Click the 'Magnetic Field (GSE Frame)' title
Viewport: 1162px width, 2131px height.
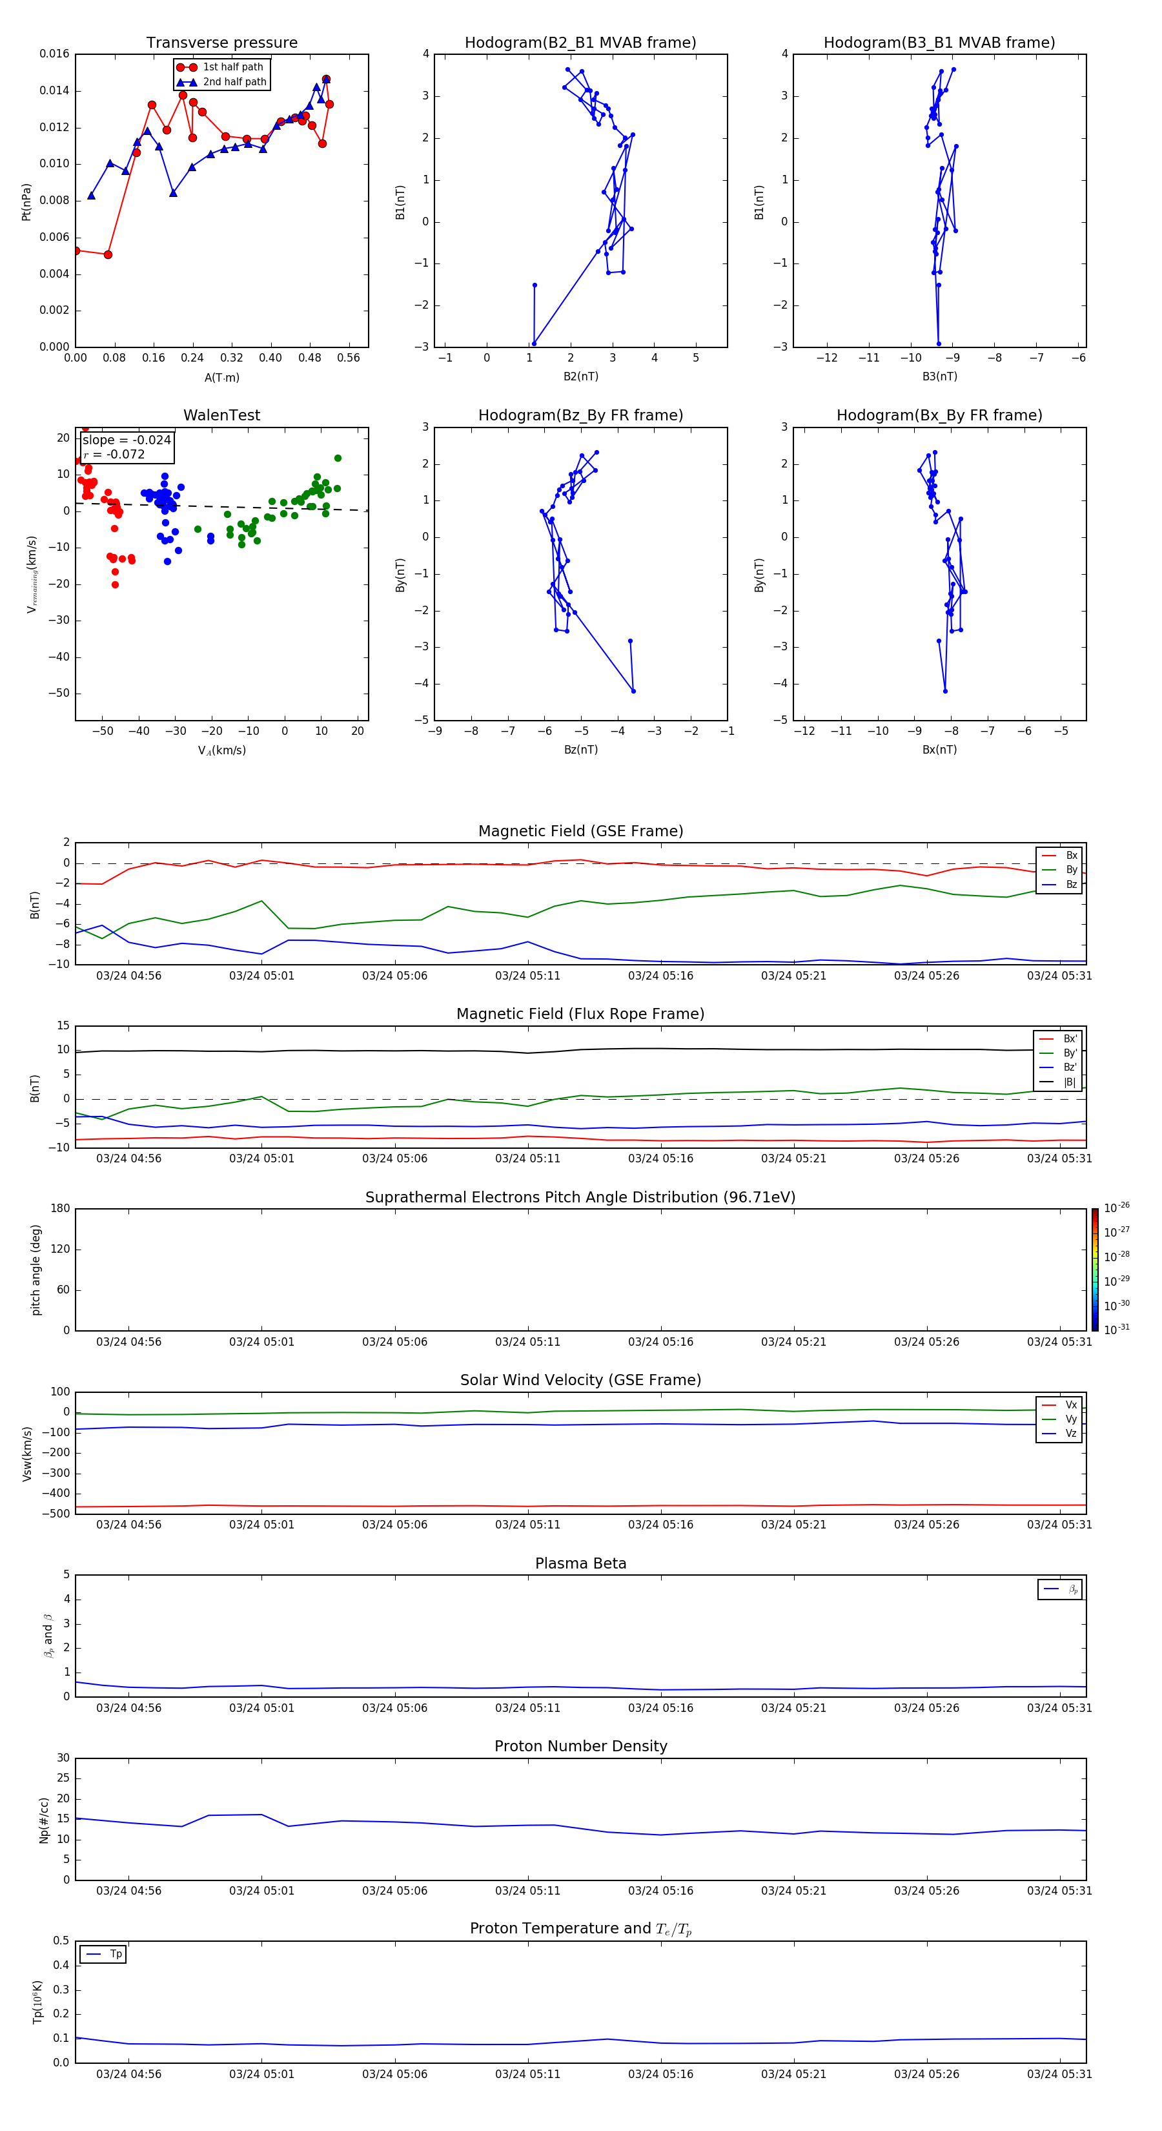click(x=580, y=831)
